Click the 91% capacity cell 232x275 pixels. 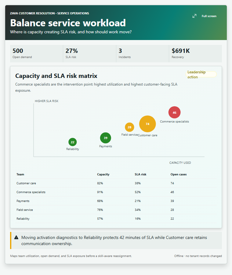click(x=100, y=192)
